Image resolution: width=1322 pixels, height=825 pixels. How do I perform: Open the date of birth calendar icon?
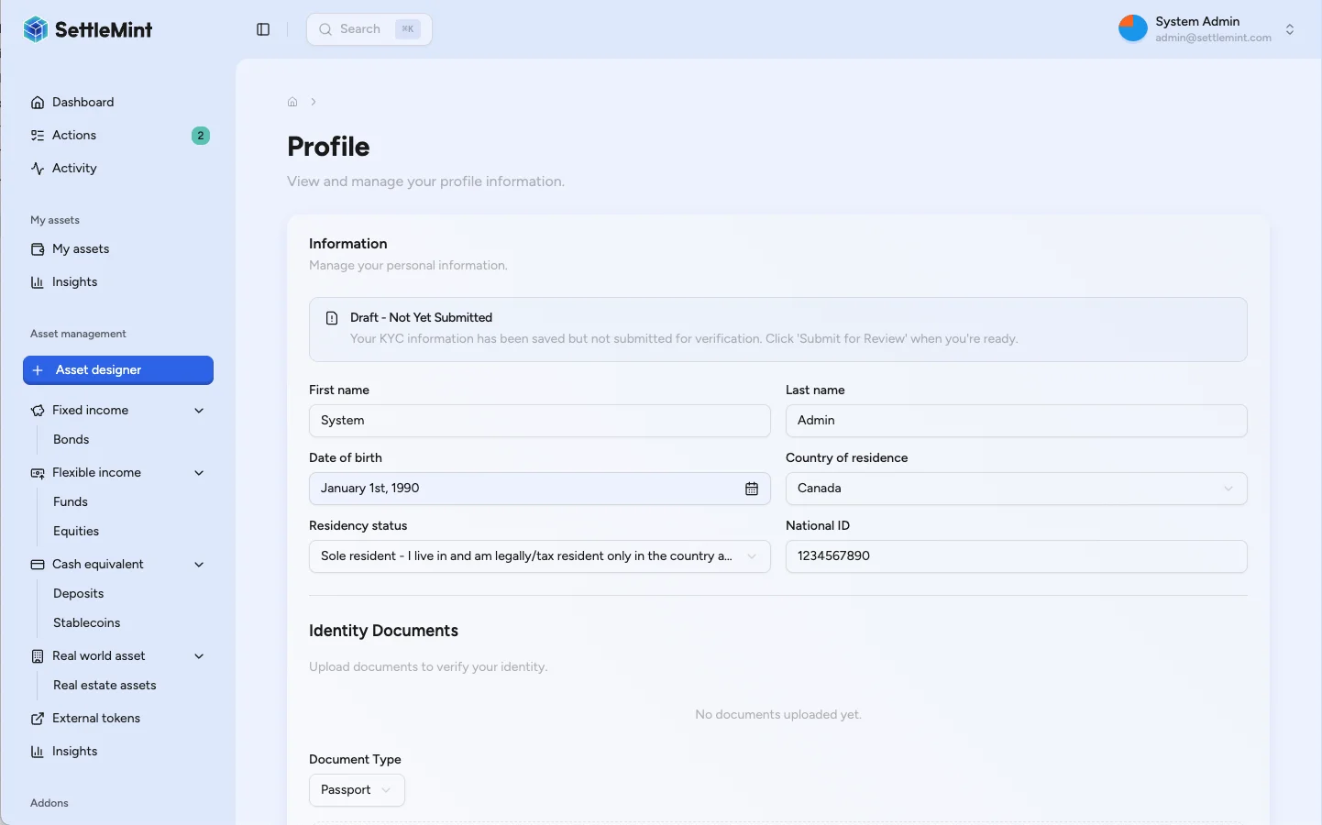pos(751,489)
